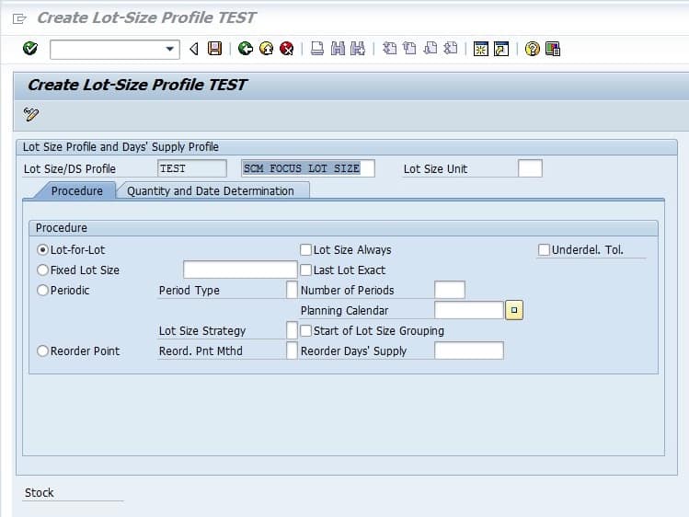Click the Create New Session icon
Viewport: 689px width, 517px height.
pyautogui.click(x=481, y=49)
